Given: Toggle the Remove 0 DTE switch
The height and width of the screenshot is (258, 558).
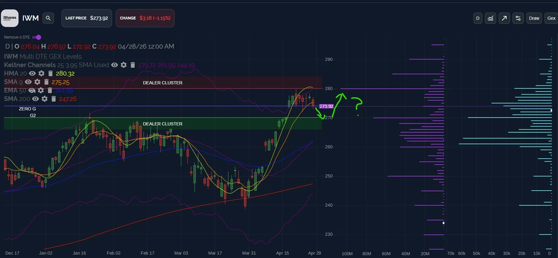Looking at the screenshot, I should coord(37,37).
